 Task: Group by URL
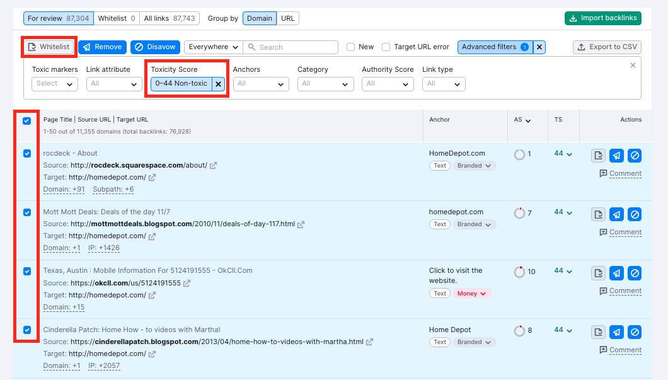[287, 18]
